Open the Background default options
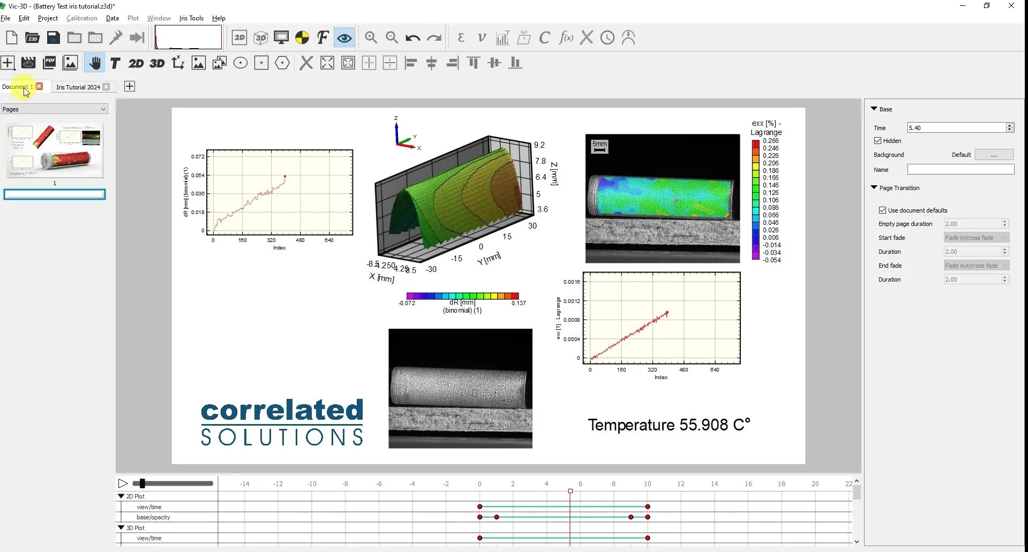The width and height of the screenshot is (1028, 552). [994, 154]
